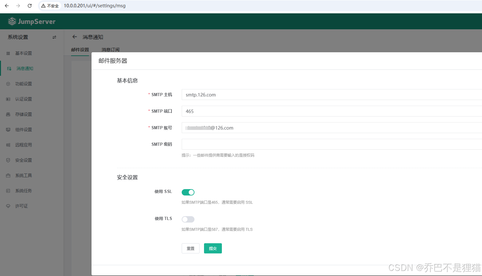Click the SMTP 端口 field showing 465

(x=332, y=111)
